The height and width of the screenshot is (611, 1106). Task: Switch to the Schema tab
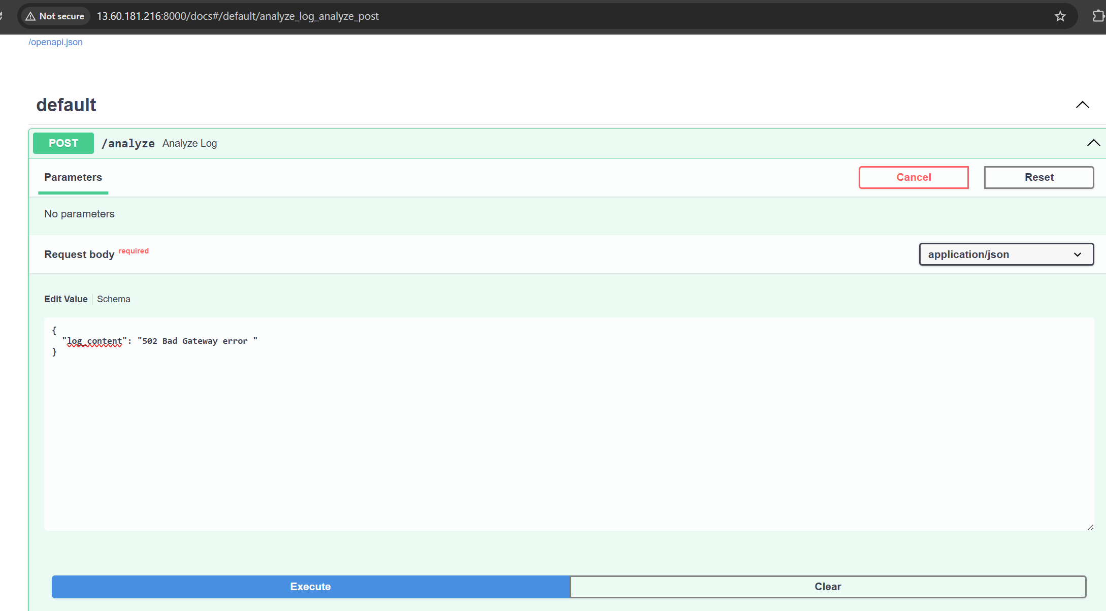point(114,299)
